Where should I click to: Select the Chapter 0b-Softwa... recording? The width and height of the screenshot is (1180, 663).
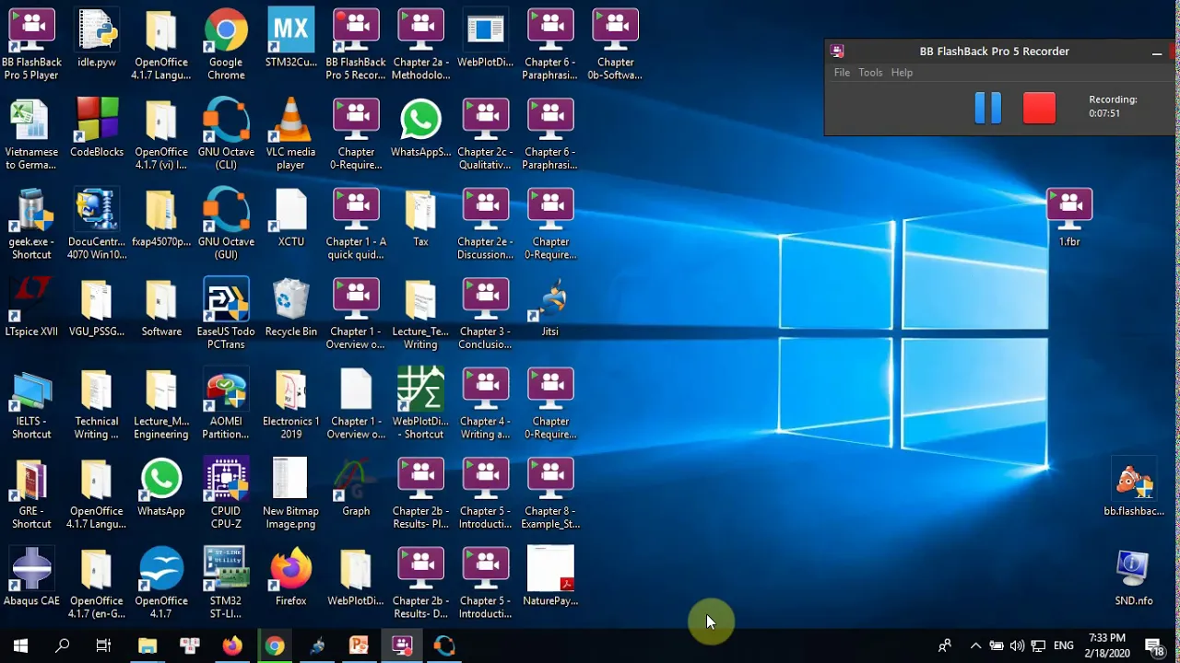pyautogui.click(x=615, y=44)
